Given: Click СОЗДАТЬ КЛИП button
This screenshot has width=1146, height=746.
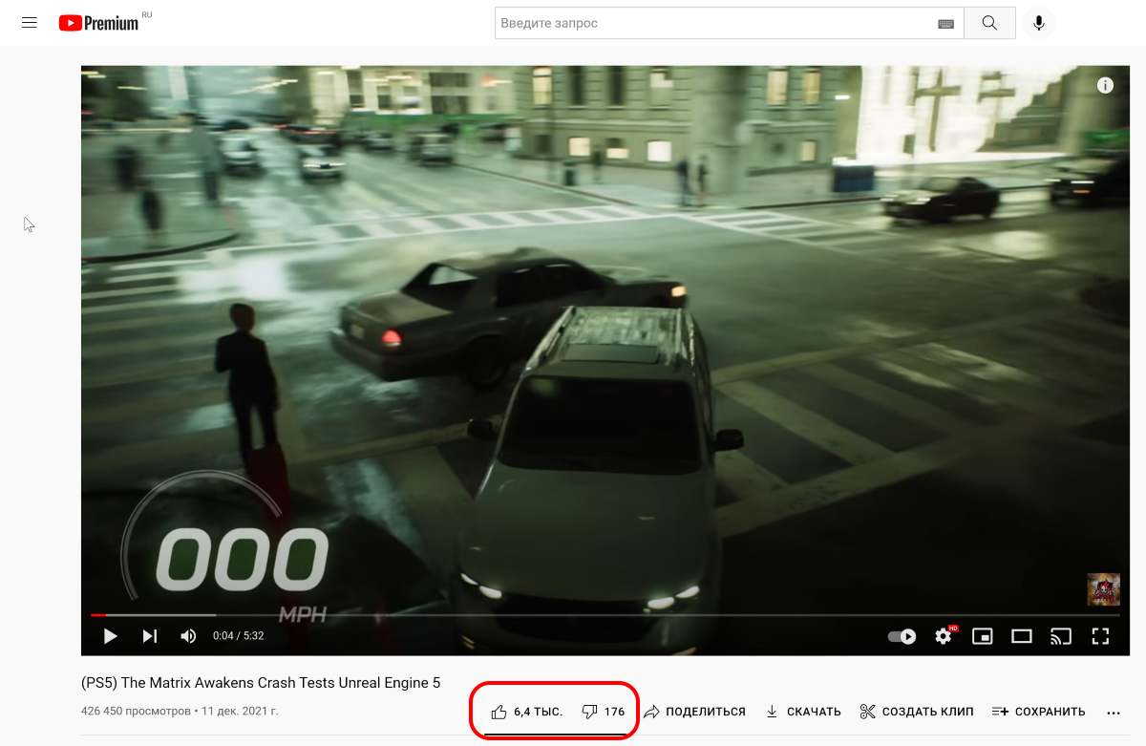Looking at the screenshot, I should point(917,712).
